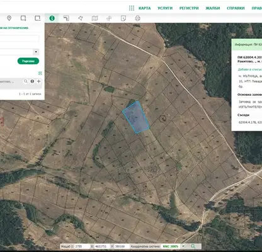
Task: Select the first rectangle selection tool
Action: (23, 18)
